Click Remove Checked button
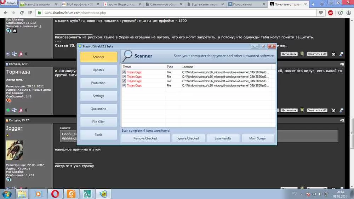354x199 pixels. coord(145,138)
